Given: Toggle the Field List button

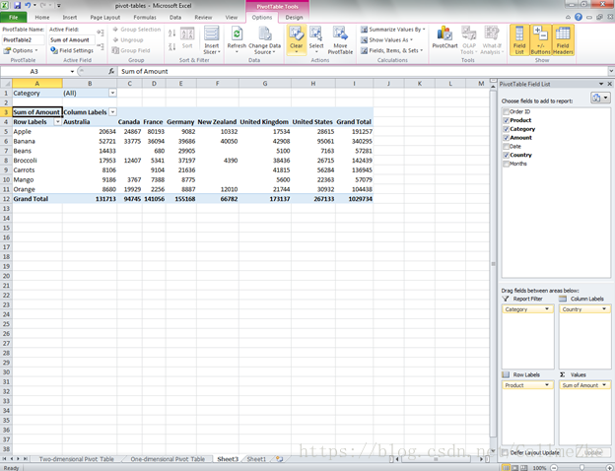Looking at the screenshot, I should (x=519, y=40).
